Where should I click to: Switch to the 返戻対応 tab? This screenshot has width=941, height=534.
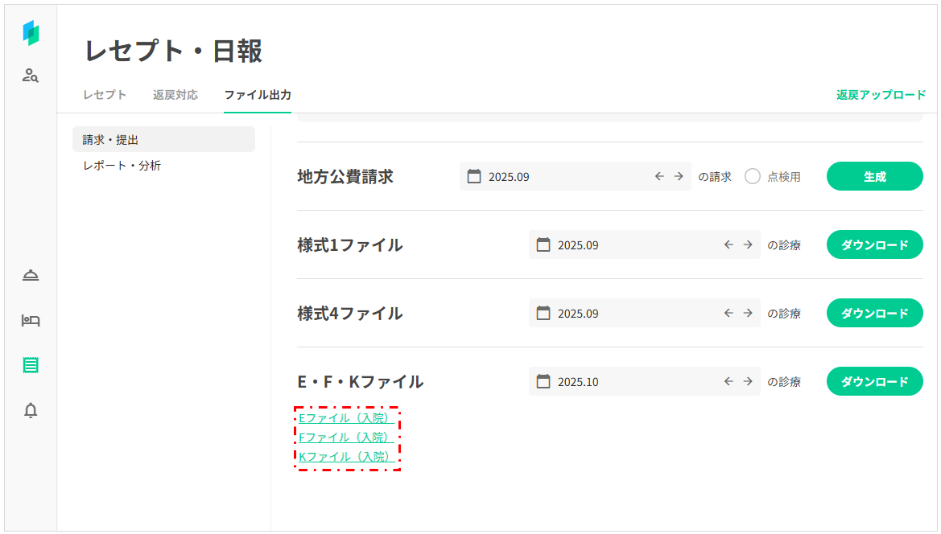[175, 95]
